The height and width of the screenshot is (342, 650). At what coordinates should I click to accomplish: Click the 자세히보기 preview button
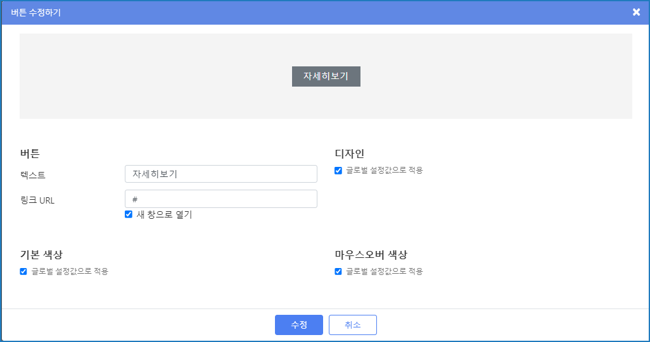326,76
